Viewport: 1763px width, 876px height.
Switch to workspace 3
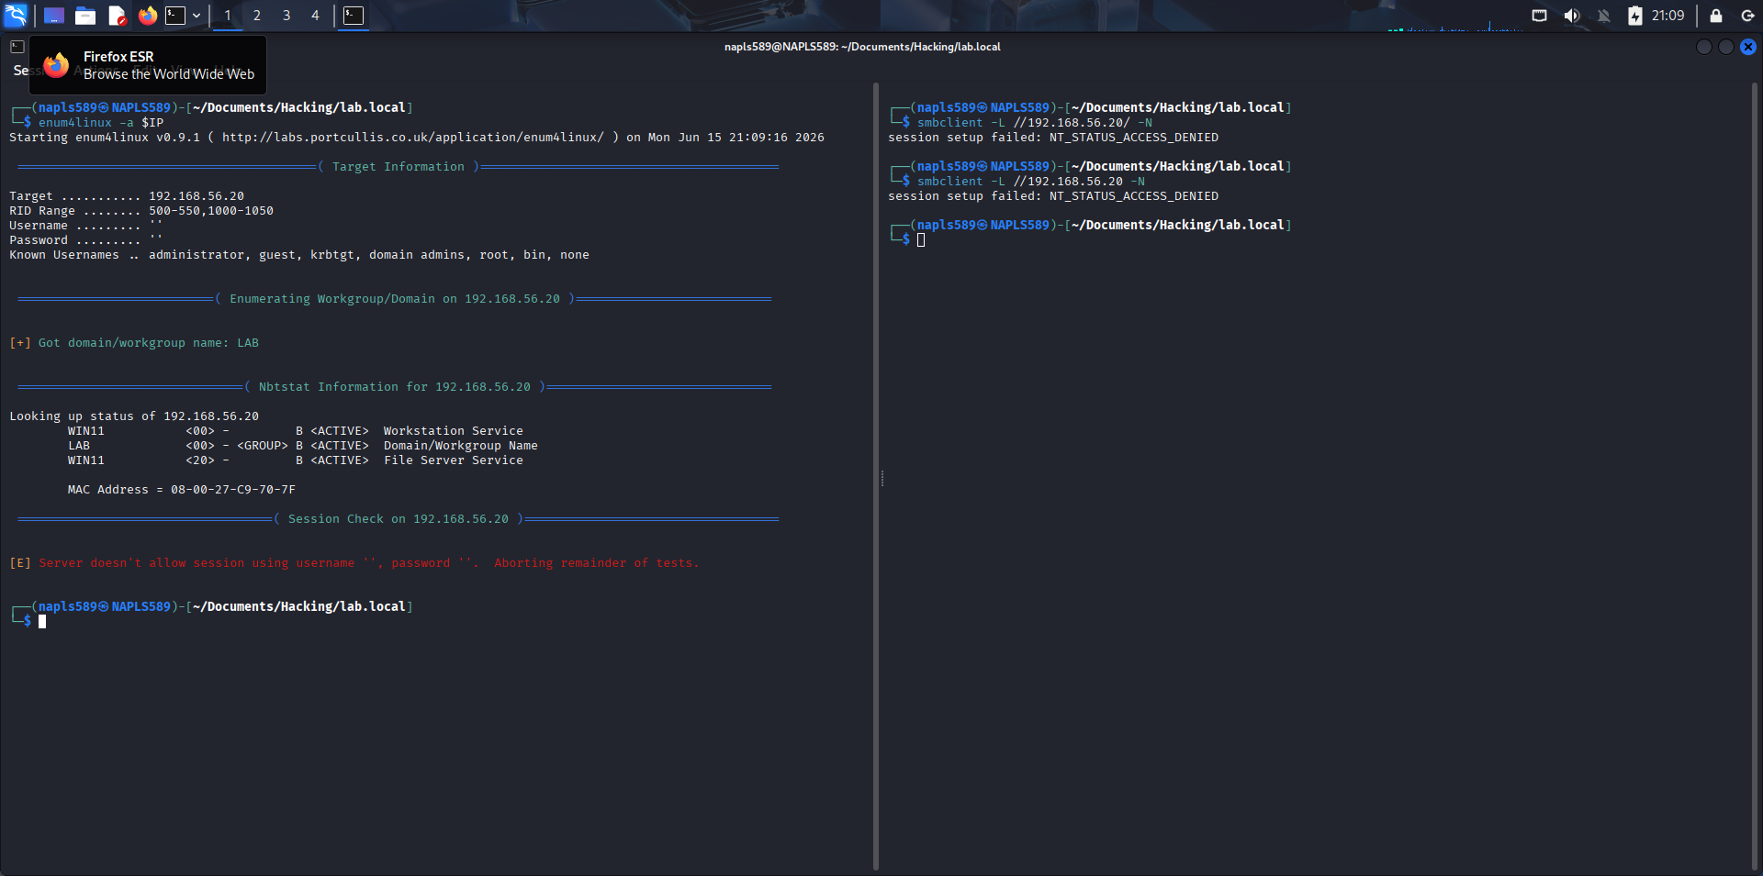point(286,16)
